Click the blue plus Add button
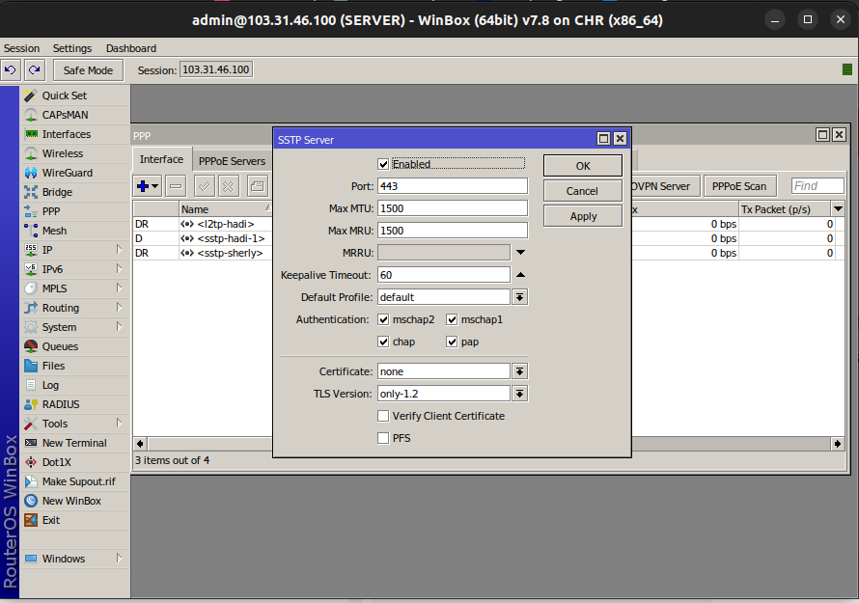 coord(148,186)
